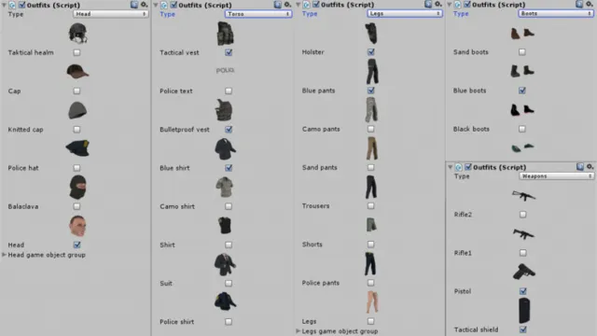
Task: Uncheck the Pistol checkbox
Action: coord(523,291)
